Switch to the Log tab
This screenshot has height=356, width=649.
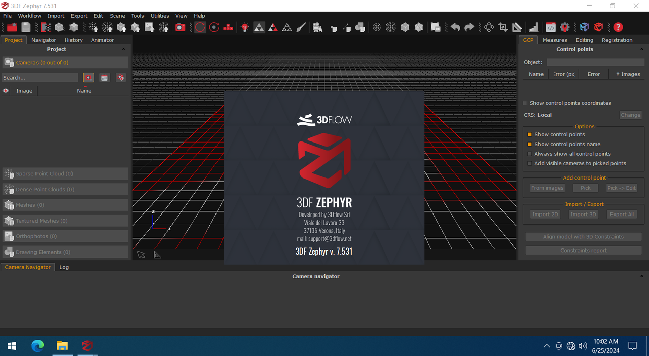tap(64, 267)
